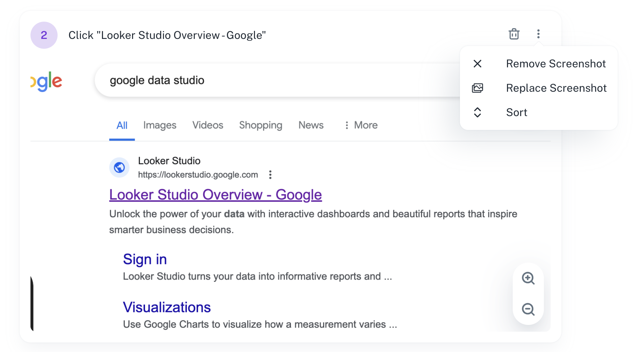
Task: Click the partial Google logo
Action: pos(46,81)
